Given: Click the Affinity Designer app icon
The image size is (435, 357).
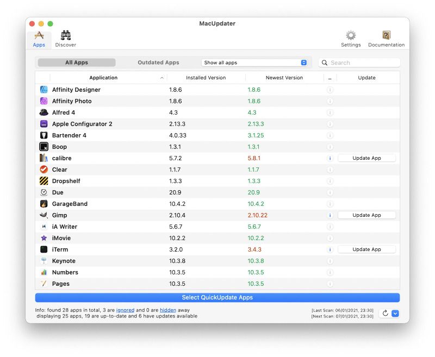Looking at the screenshot, I should point(44,90).
